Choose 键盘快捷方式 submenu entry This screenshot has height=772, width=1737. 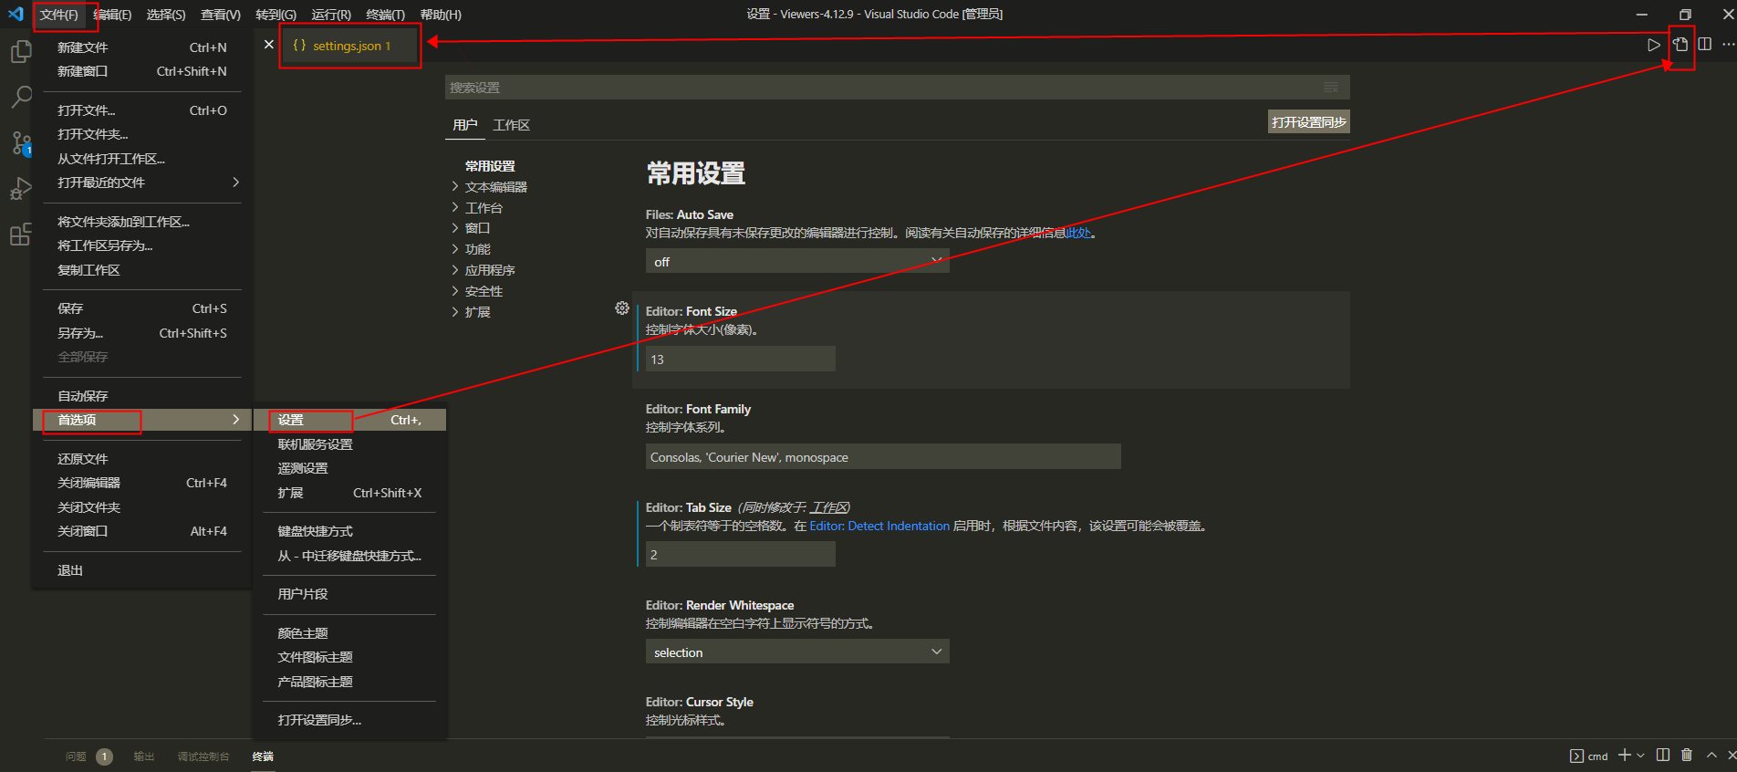(349, 531)
